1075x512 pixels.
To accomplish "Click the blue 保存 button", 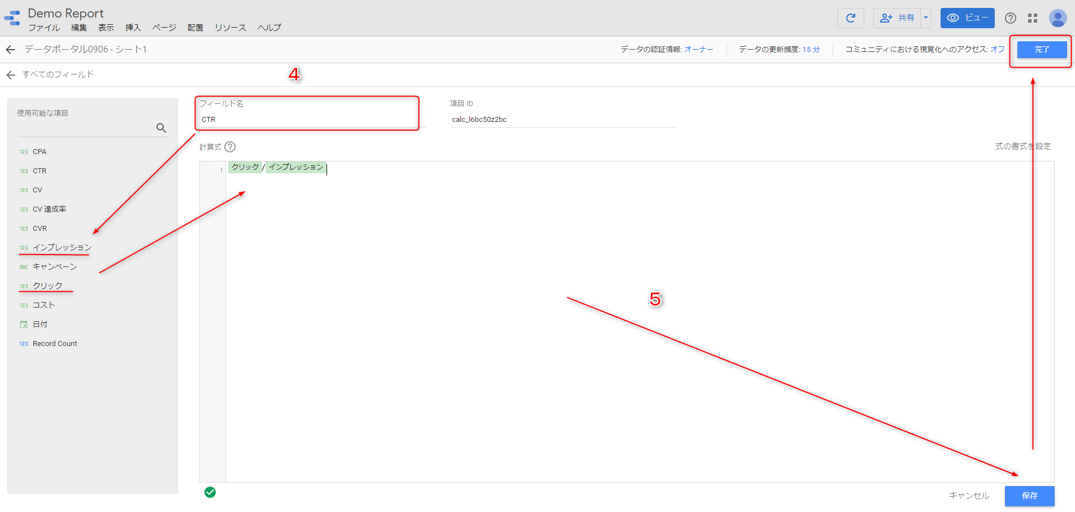I will tap(1029, 496).
